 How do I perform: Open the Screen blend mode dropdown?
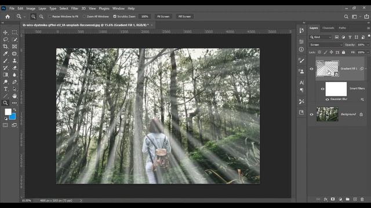coord(326,45)
